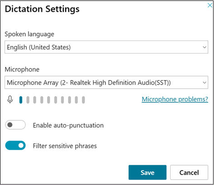Image resolution: width=214 pixels, height=185 pixels.
Task: Click the Filter sensitive phrases label text
Action: tap(65, 146)
